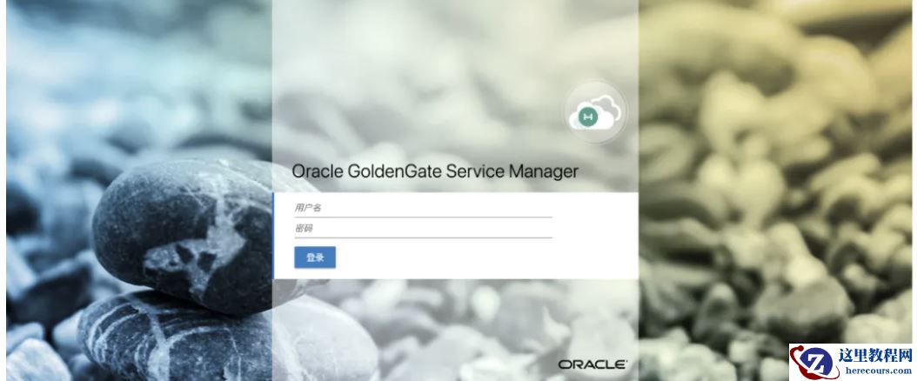Click the ORACLE logo at bottom
The width and height of the screenshot is (917, 381).
(x=592, y=364)
